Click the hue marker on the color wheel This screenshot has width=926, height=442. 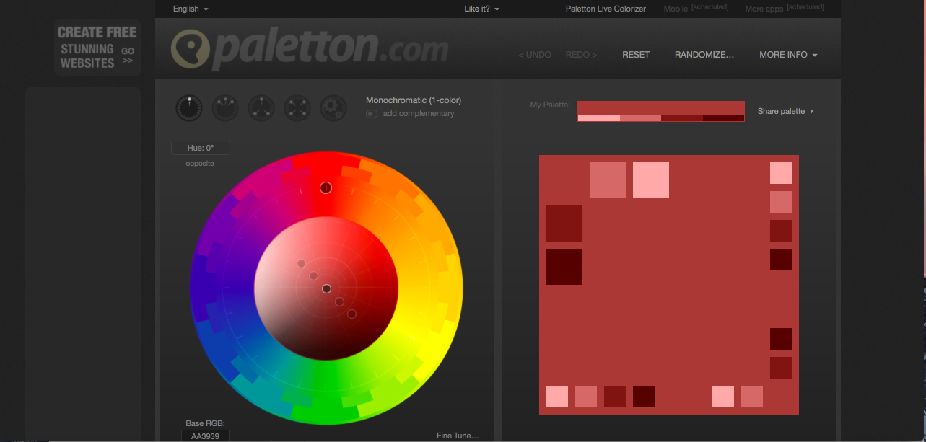pyautogui.click(x=326, y=188)
